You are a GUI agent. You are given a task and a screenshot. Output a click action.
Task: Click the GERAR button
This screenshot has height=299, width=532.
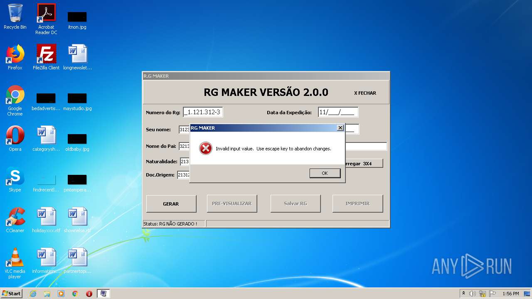click(171, 204)
